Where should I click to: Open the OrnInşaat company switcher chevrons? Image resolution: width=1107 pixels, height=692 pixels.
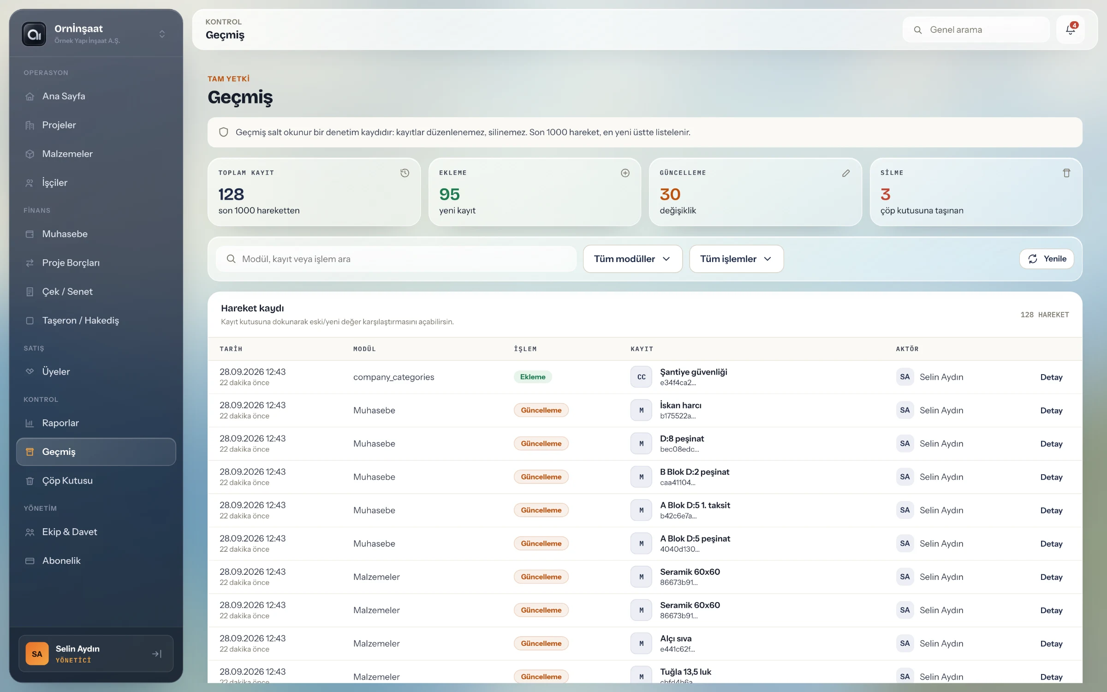162,34
